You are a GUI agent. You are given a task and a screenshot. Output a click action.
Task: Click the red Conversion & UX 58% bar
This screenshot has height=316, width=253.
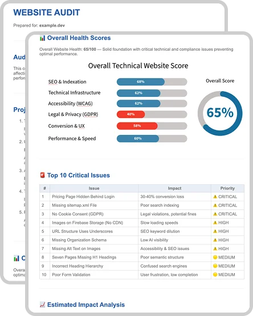[137, 126]
